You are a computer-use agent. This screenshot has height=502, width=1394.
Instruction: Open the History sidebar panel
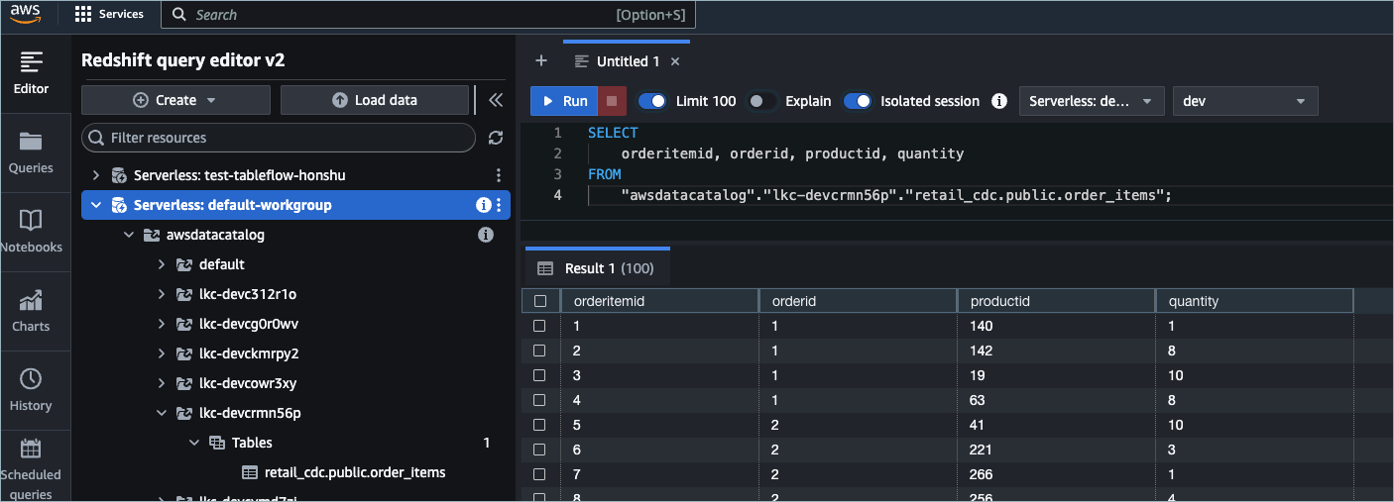pos(31,389)
